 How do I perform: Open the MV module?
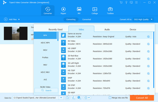(x=79, y=11)
